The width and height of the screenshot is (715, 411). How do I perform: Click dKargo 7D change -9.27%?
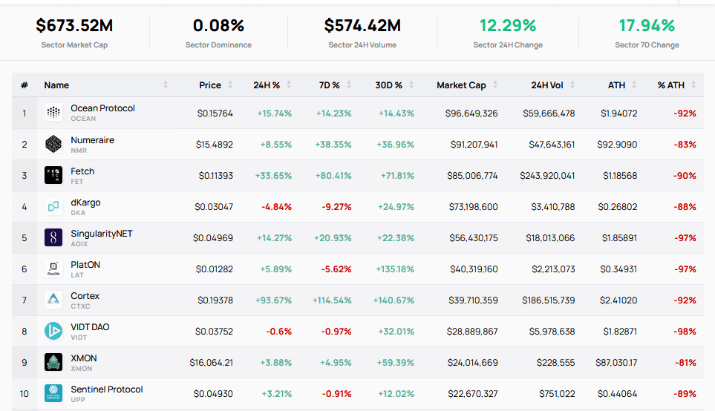point(336,207)
